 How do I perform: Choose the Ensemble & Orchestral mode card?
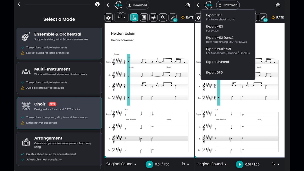(59, 44)
